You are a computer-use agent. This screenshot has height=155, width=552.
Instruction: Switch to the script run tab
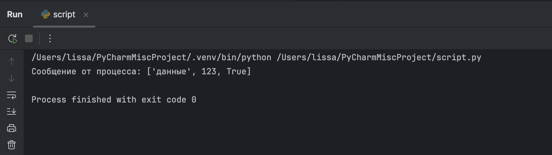pyautogui.click(x=64, y=14)
